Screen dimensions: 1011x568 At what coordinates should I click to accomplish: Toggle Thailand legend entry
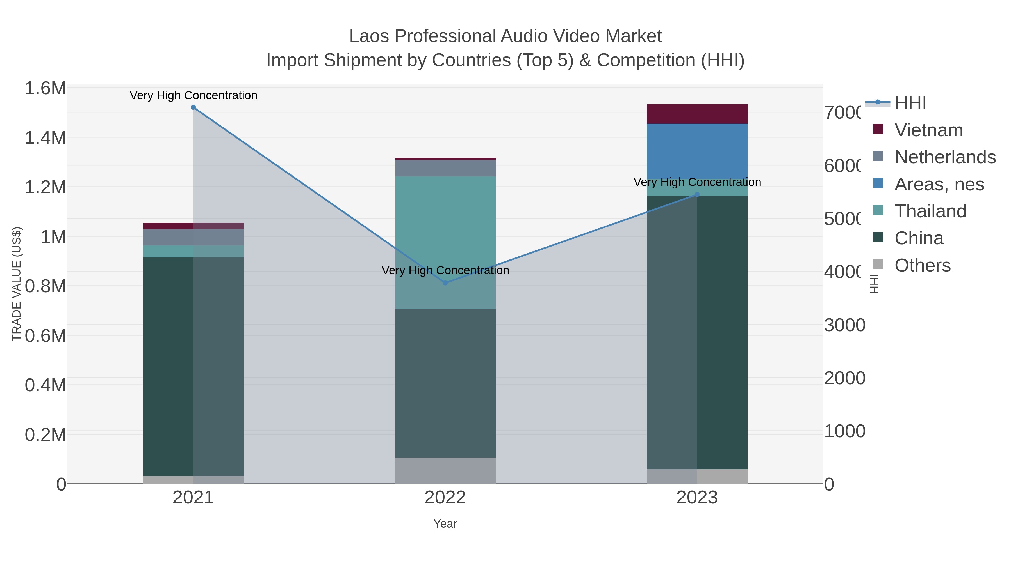point(919,211)
